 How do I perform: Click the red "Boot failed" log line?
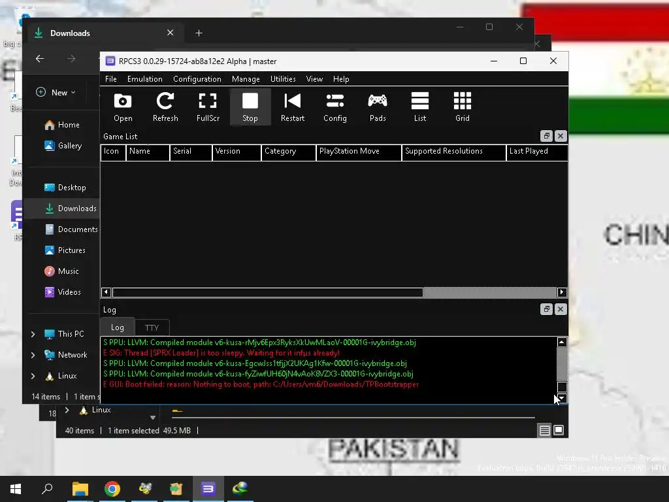pyautogui.click(x=261, y=384)
